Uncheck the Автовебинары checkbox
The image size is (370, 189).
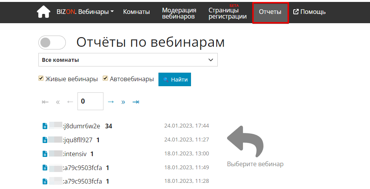pyautogui.click(x=105, y=78)
